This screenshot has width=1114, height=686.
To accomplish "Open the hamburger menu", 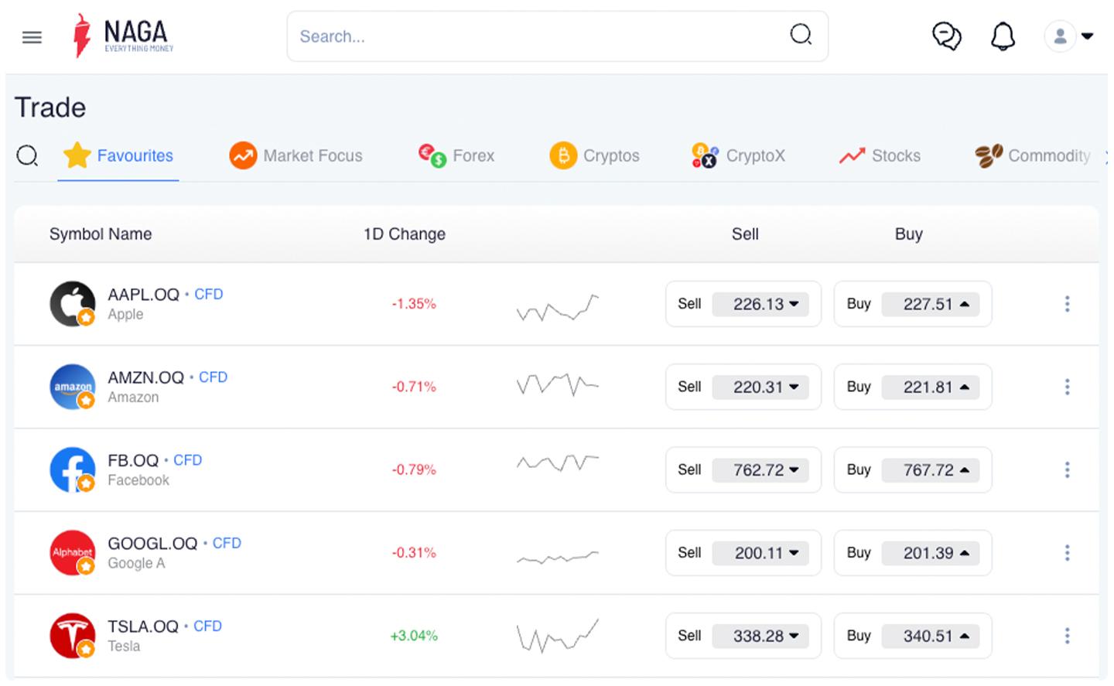I will 32,36.
